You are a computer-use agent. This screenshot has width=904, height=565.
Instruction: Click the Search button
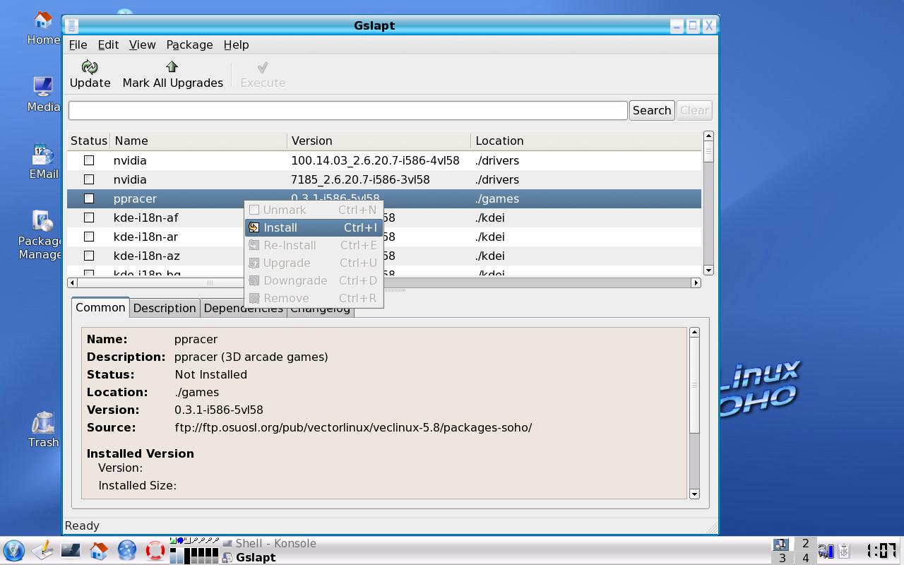tap(651, 110)
